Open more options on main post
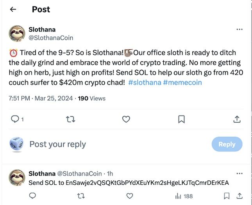This screenshot has height=205, width=252. click(x=239, y=30)
